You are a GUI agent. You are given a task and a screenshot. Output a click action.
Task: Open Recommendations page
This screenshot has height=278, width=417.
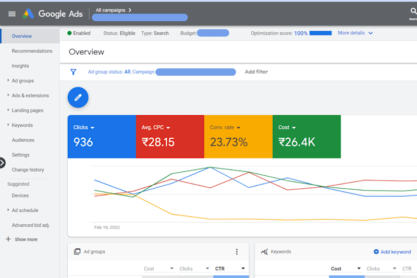(32, 51)
